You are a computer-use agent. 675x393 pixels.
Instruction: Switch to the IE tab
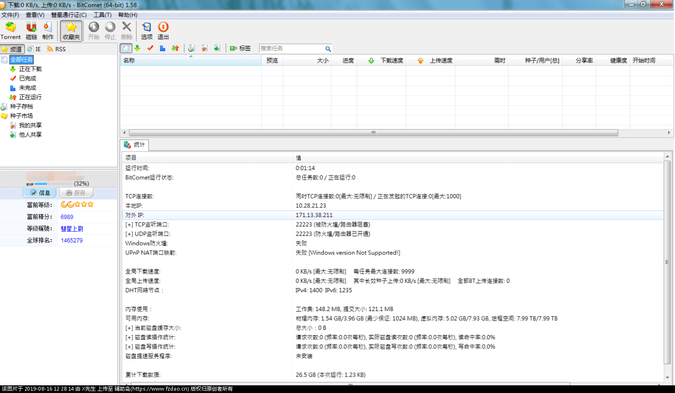pos(34,49)
